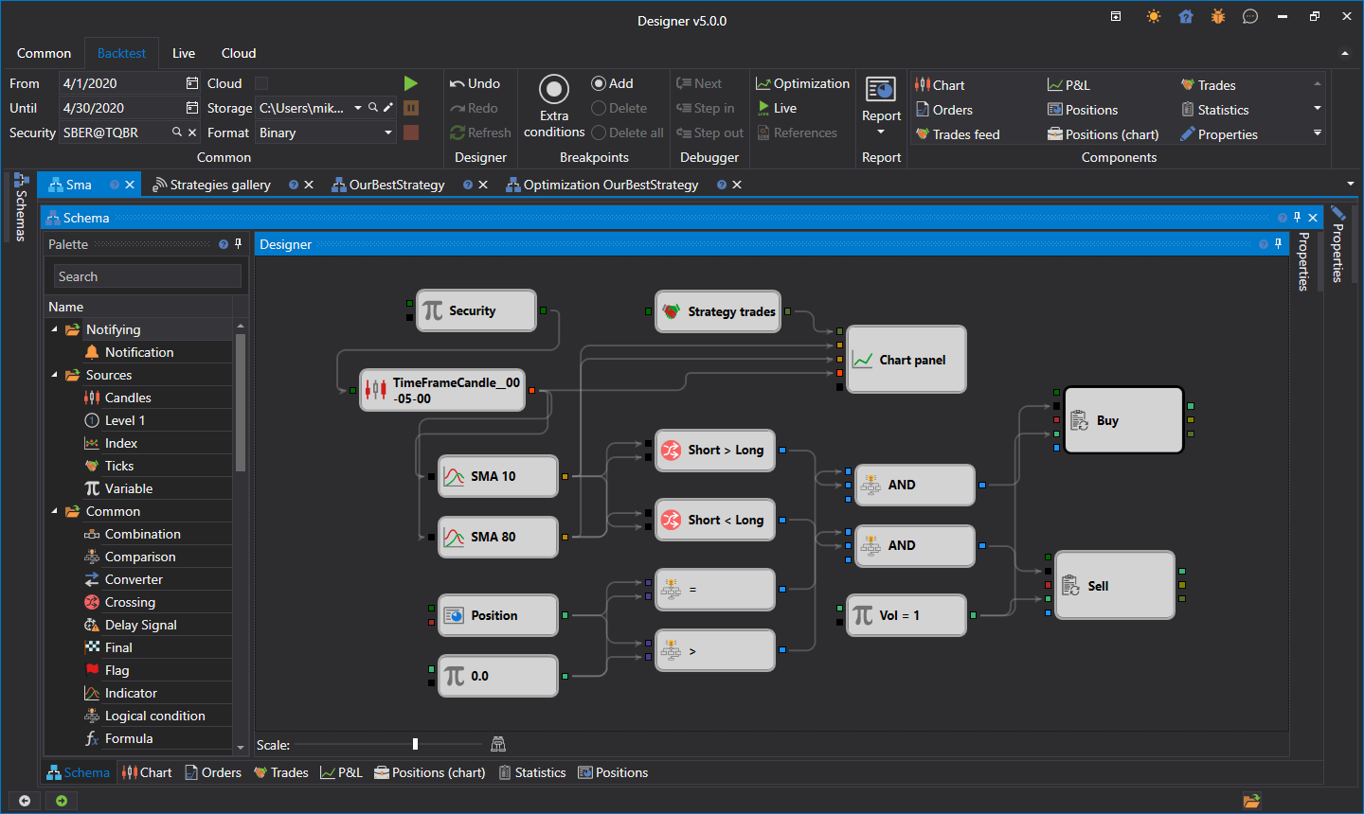Screen dimensions: 1364x814
Task: Click the fit-to-screen icon beside Scale slider
Action: pos(498,744)
